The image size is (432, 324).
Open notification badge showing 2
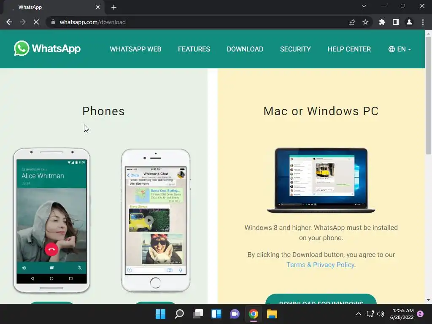pos(420,314)
